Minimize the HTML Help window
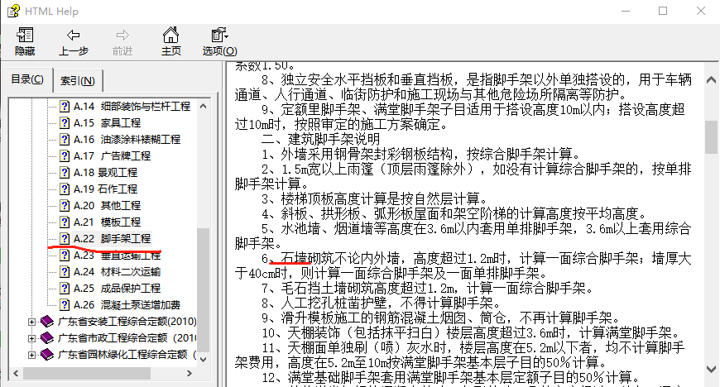720x387 pixels. (626, 11)
